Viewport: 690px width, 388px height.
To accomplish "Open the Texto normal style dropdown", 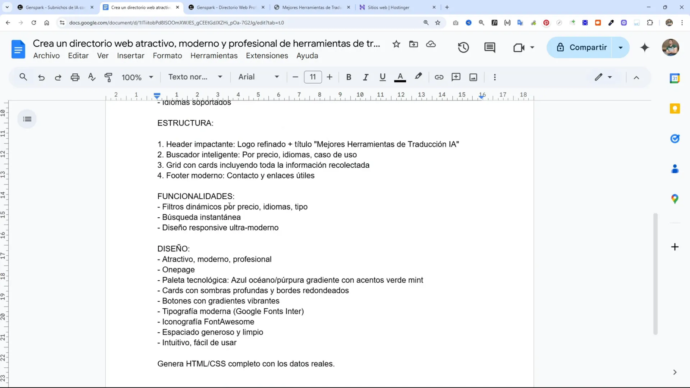I will point(195,77).
